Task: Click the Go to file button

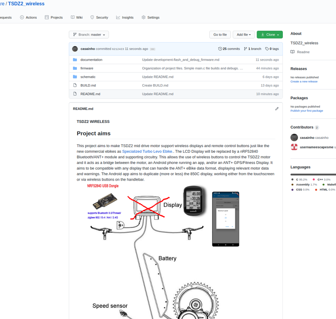Action: (x=220, y=35)
